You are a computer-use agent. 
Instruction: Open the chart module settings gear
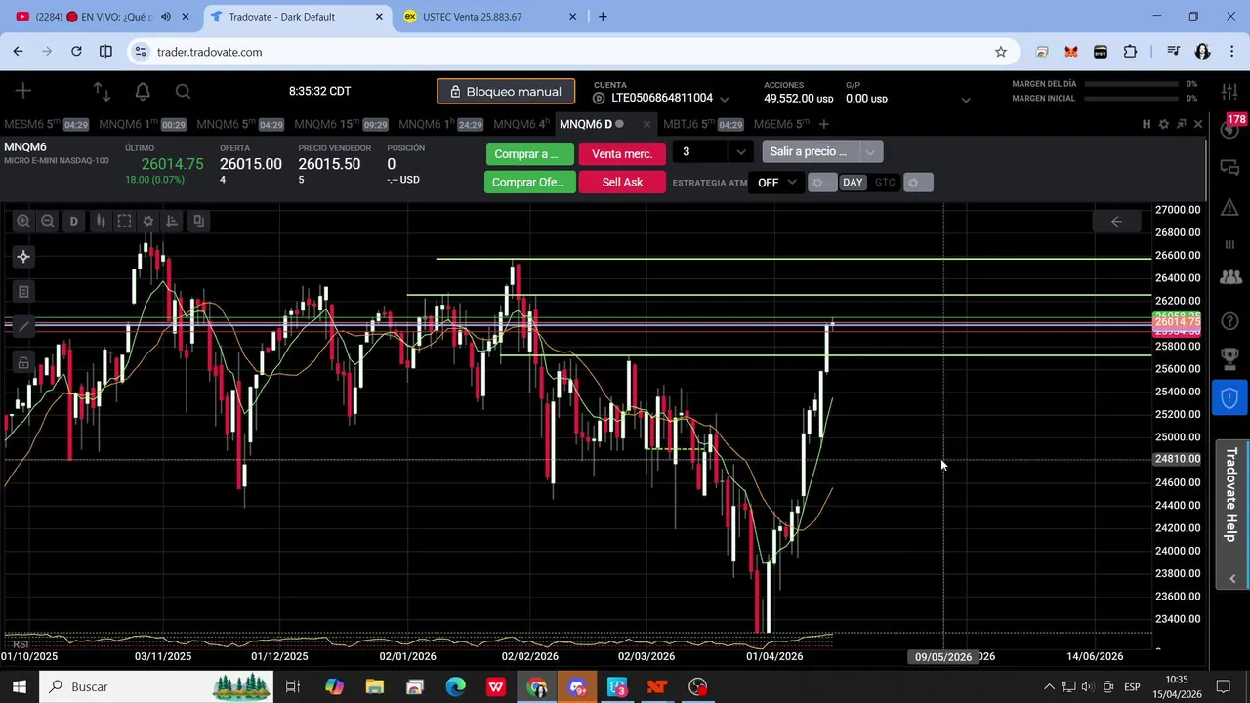1164,124
